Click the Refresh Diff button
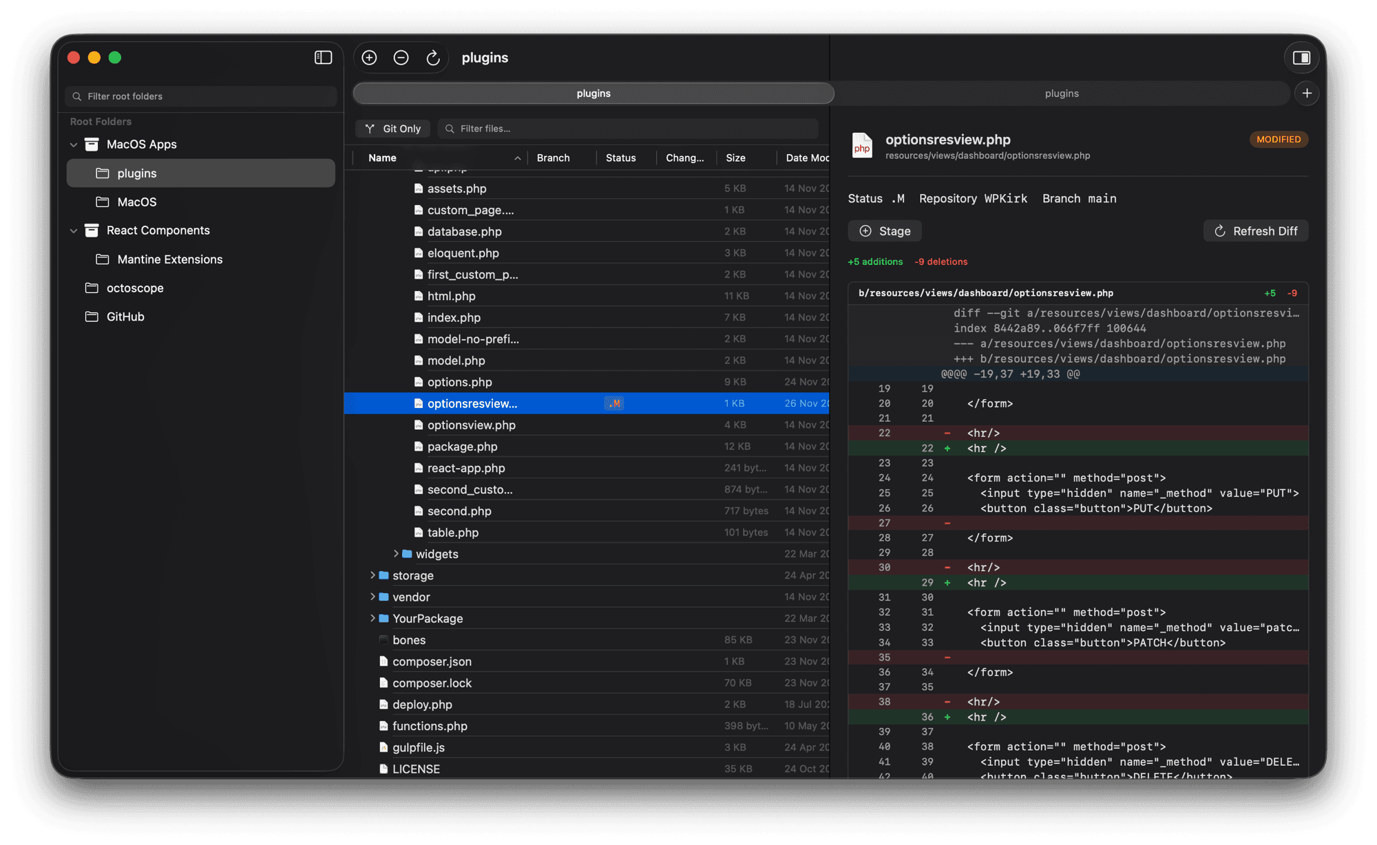This screenshot has width=1377, height=845. [x=1256, y=231]
